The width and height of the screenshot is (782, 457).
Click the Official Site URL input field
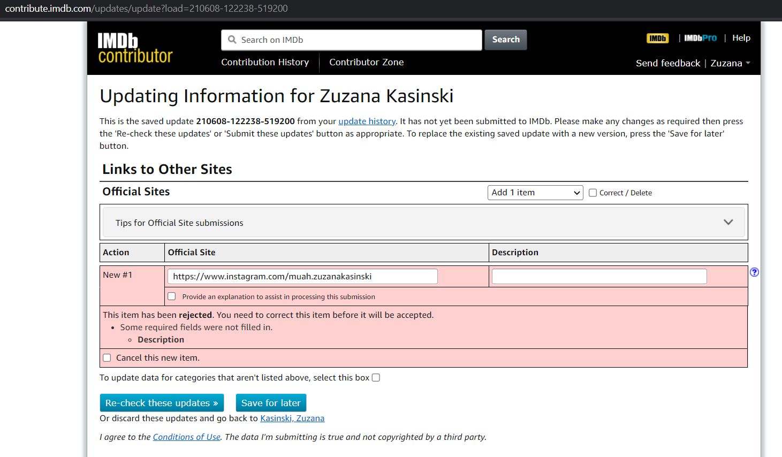click(302, 277)
